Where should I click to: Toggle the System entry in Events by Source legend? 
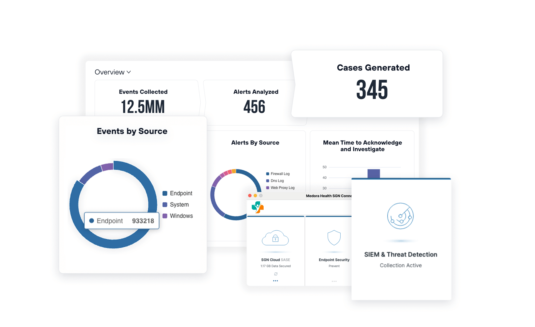tap(179, 205)
